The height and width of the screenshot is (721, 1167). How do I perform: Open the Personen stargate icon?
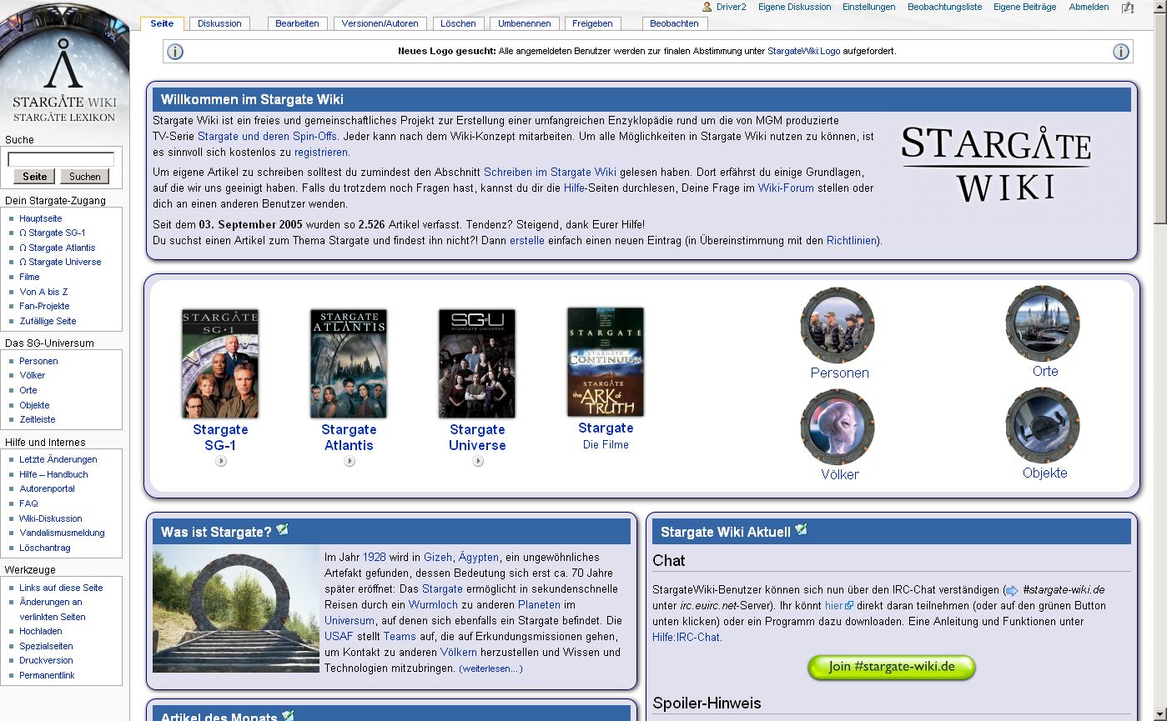(x=838, y=325)
